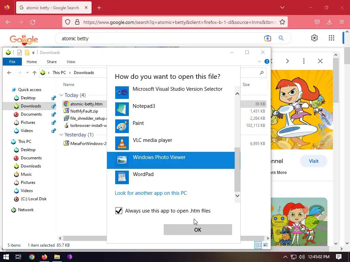
Task: Open Google quick settings gear
Action: pos(314,38)
